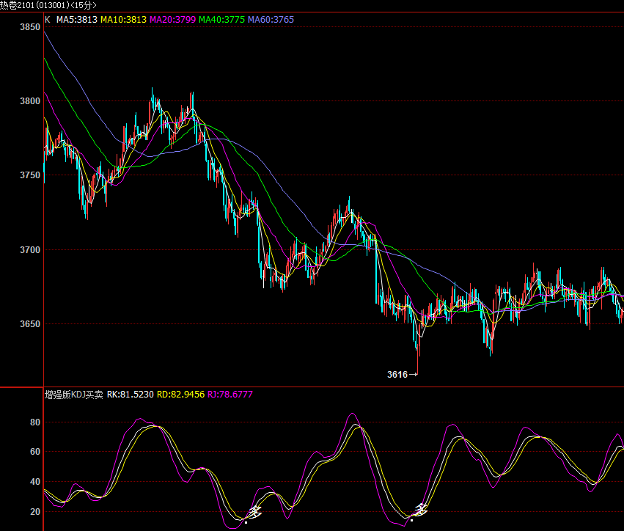Select the K indicator label
Viewport: 624px width, 531px height.
48,20
